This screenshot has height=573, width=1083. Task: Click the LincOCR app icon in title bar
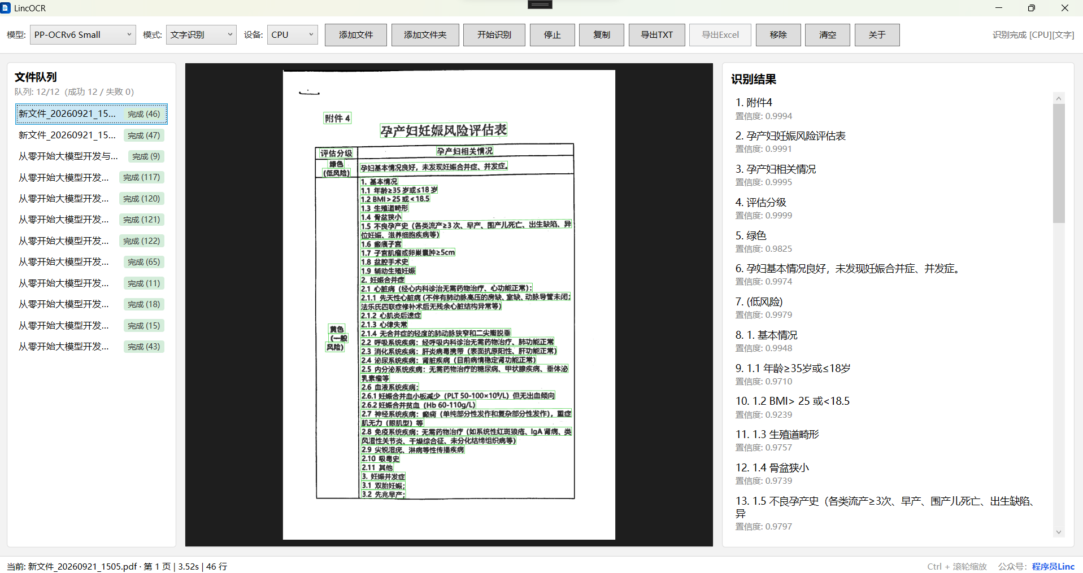point(6,8)
